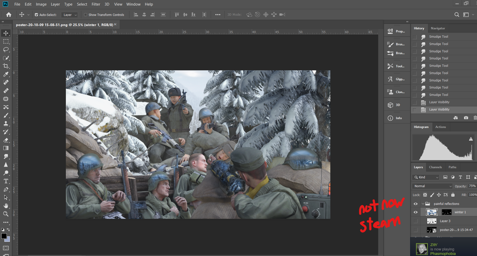Hide the painful reflections group
Image resolution: width=477 pixels, height=256 pixels.
(416, 204)
